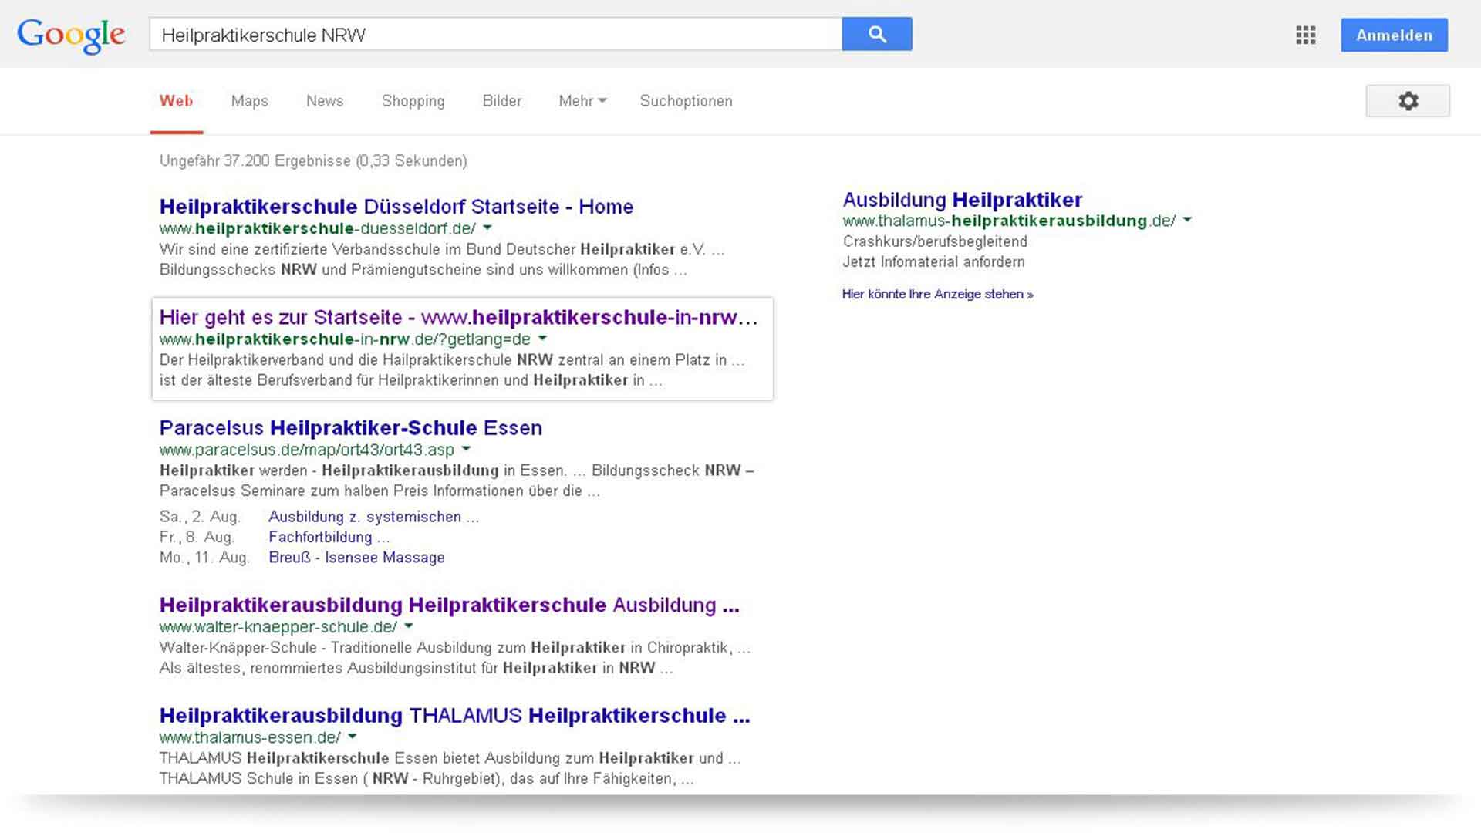Open Heilpraktikerausbildung THALAMUS Heilpraktikerschule result
Image resolution: width=1481 pixels, height=833 pixels.
[x=454, y=716]
